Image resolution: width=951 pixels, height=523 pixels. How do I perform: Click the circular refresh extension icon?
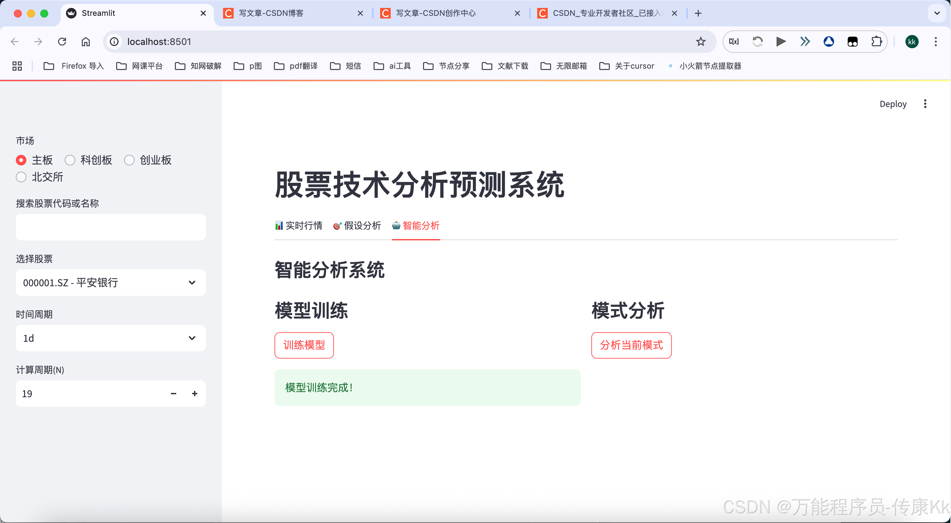(x=758, y=42)
